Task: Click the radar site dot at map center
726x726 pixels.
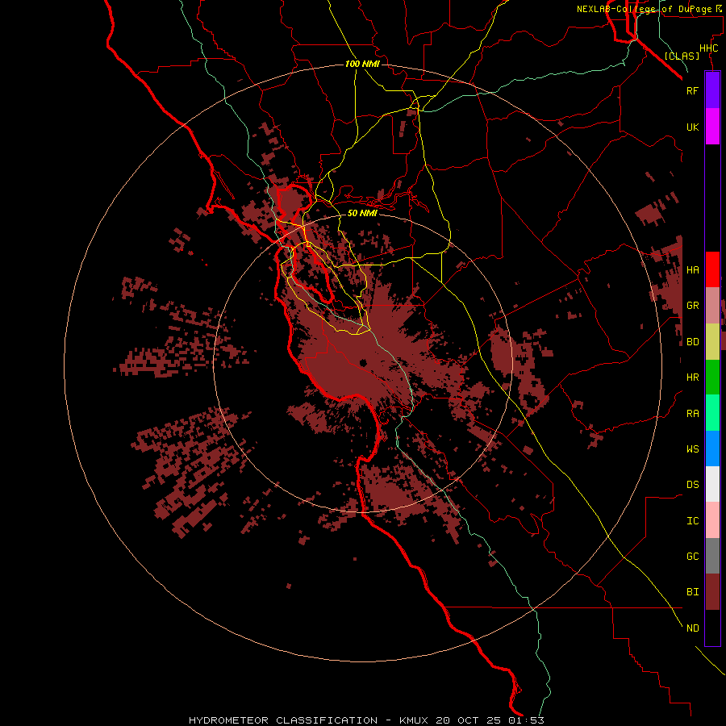Action: coord(363,362)
